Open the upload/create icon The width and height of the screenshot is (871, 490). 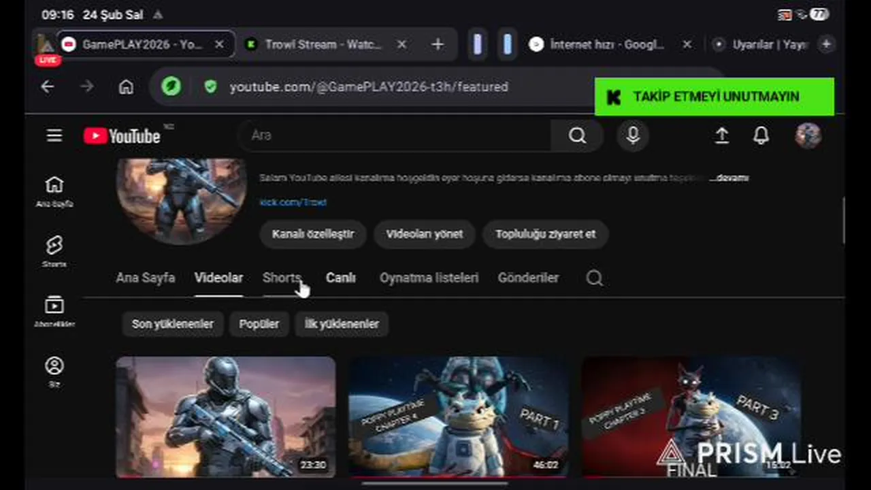[x=721, y=135]
